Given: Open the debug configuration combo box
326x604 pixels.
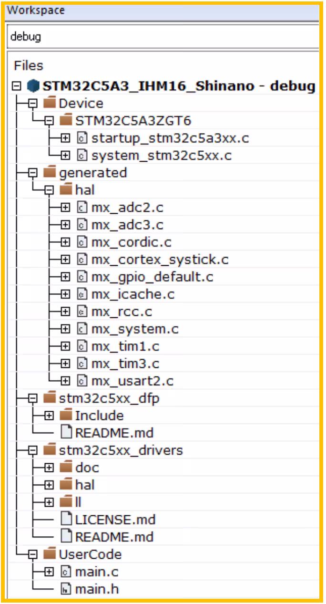Looking at the screenshot, I should point(163,37).
